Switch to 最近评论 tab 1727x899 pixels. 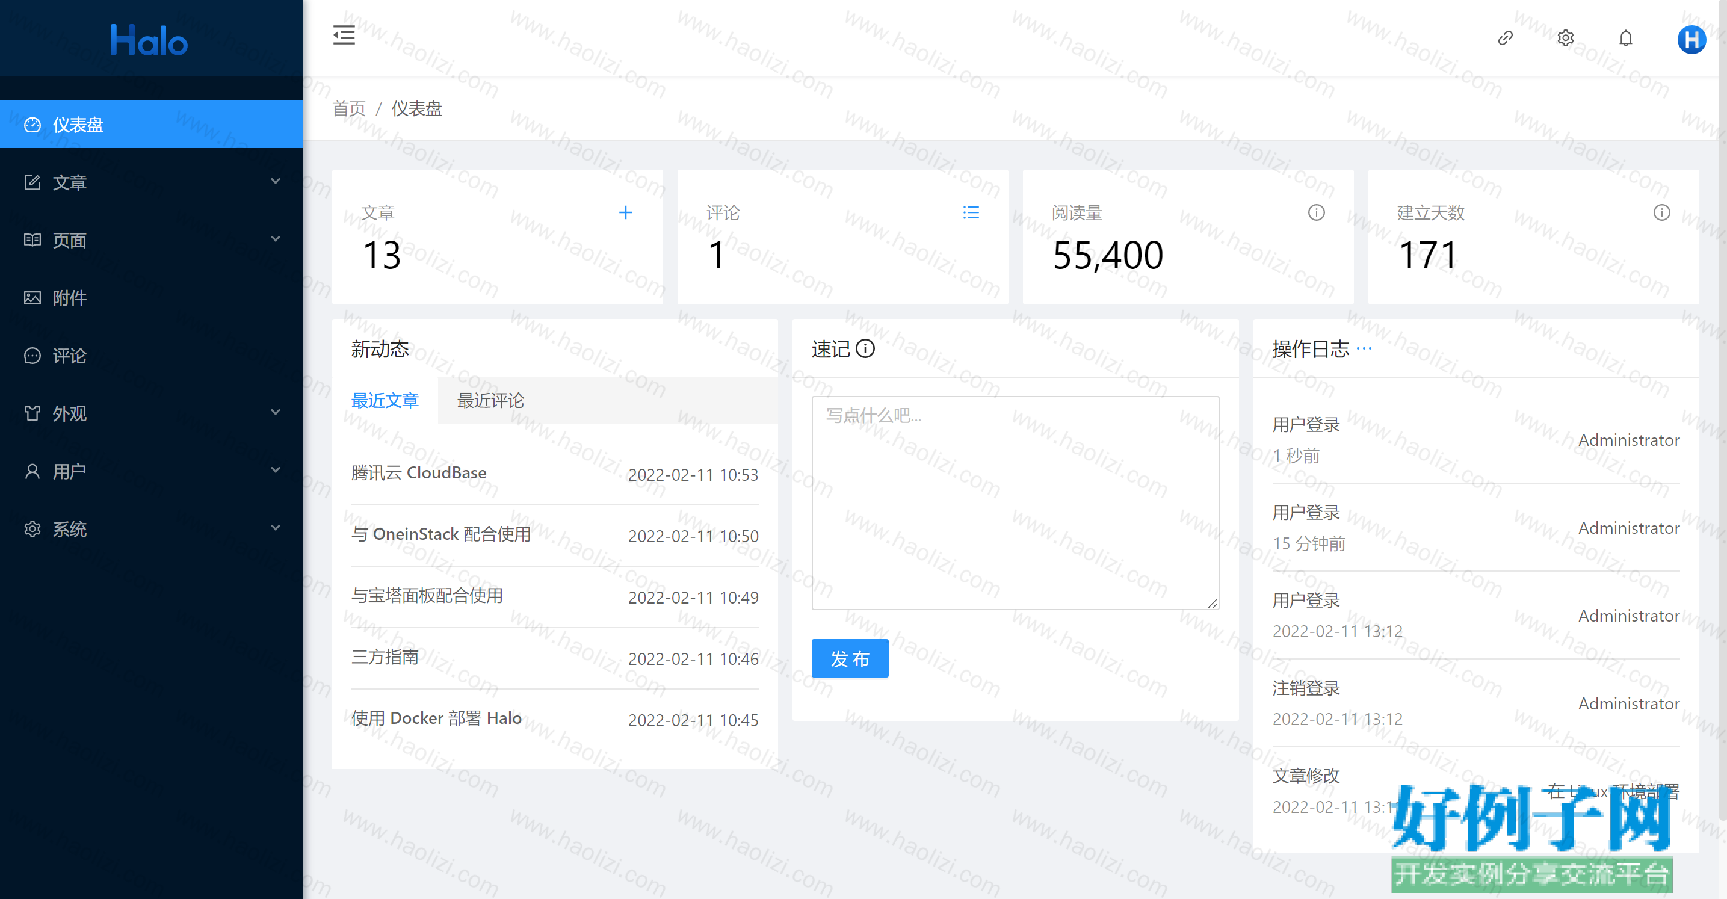click(x=490, y=400)
